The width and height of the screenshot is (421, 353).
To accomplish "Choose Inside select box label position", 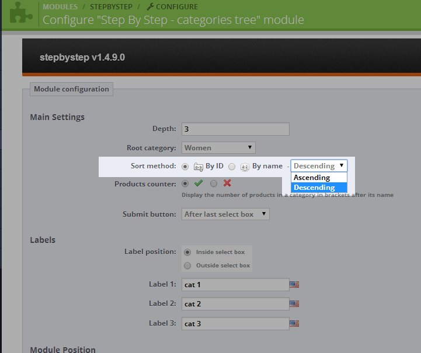I will pyautogui.click(x=187, y=252).
